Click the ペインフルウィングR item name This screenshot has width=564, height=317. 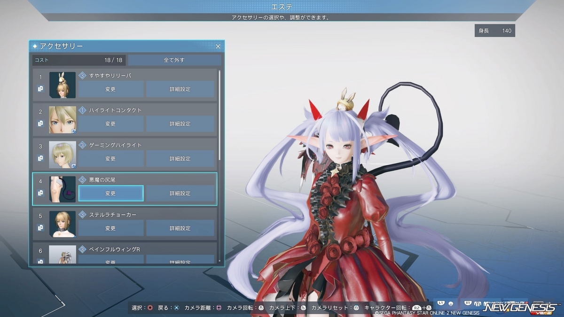click(x=115, y=249)
